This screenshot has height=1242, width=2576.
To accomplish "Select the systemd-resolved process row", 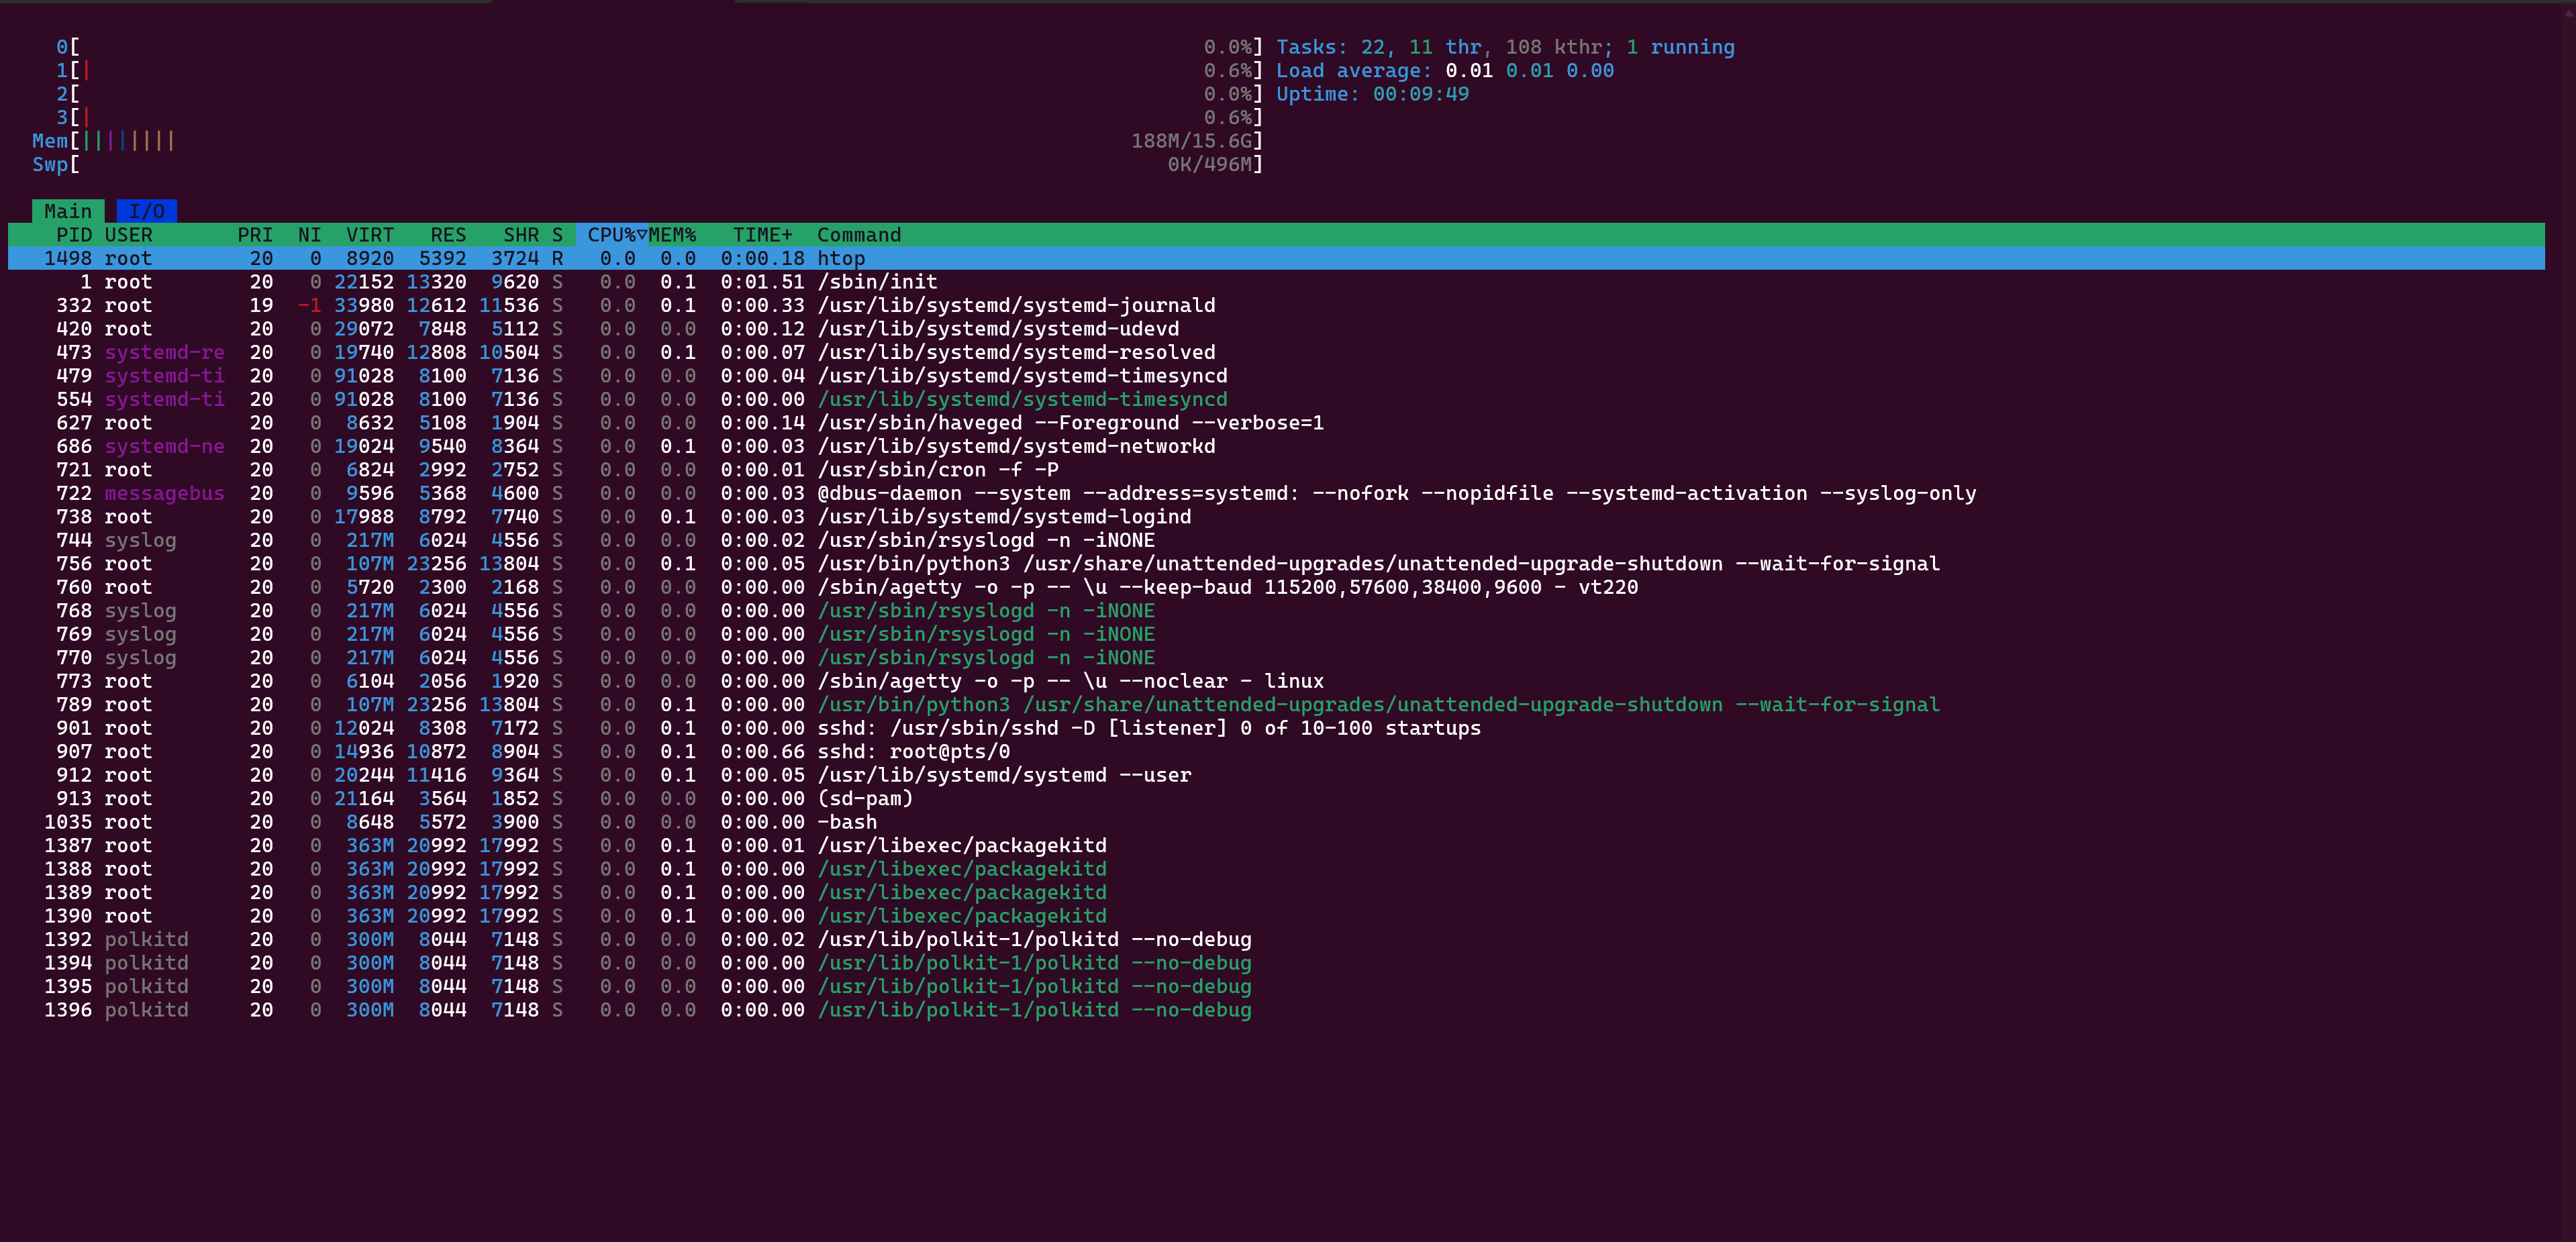I will pyautogui.click(x=1276, y=352).
